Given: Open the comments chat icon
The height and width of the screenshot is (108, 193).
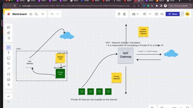Looking at the screenshot, I should [145, 14].
